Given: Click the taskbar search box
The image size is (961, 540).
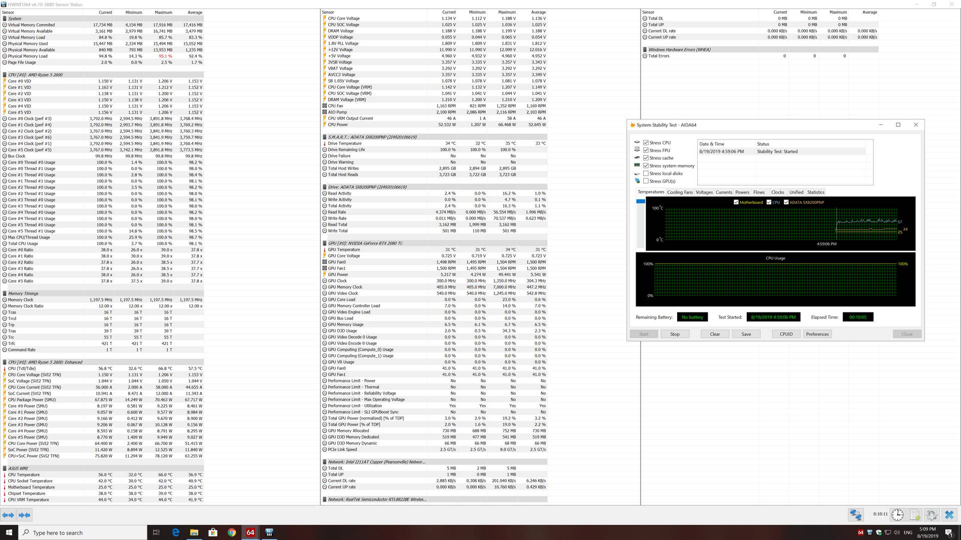Looking at the screenshot, I should point(83,532).
